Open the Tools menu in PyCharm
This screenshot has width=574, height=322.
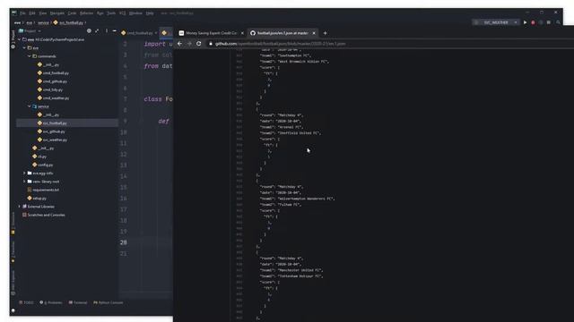click(x=111, y=13)
